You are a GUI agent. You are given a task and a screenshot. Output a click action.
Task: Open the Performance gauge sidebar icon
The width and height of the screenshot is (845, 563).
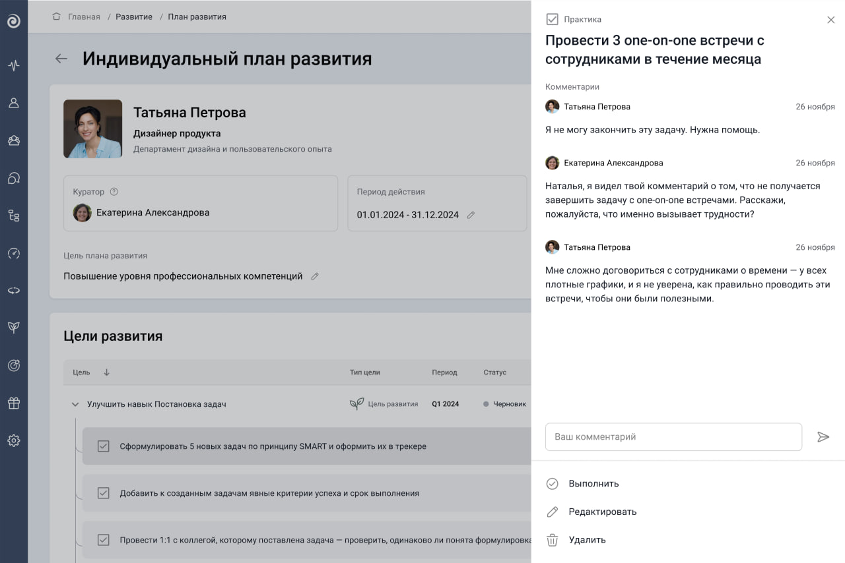[14, 252]
